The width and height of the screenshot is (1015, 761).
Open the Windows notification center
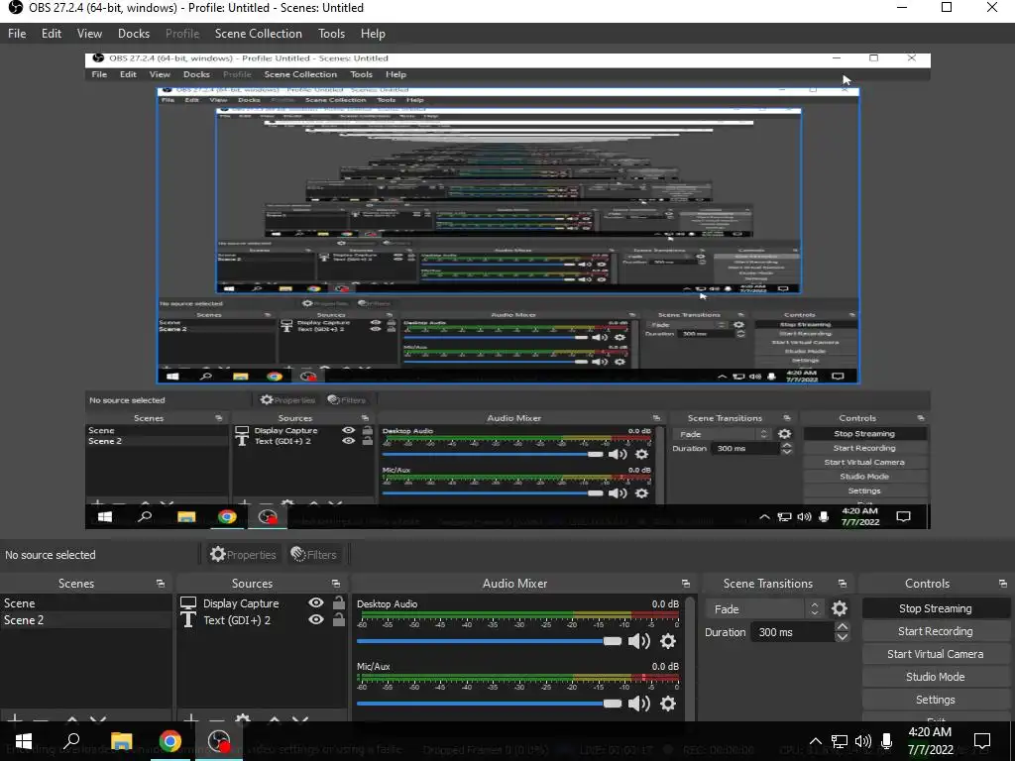click(x=982, y=741)
